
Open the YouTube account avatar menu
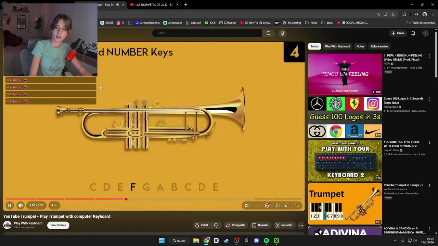[425, 33]
